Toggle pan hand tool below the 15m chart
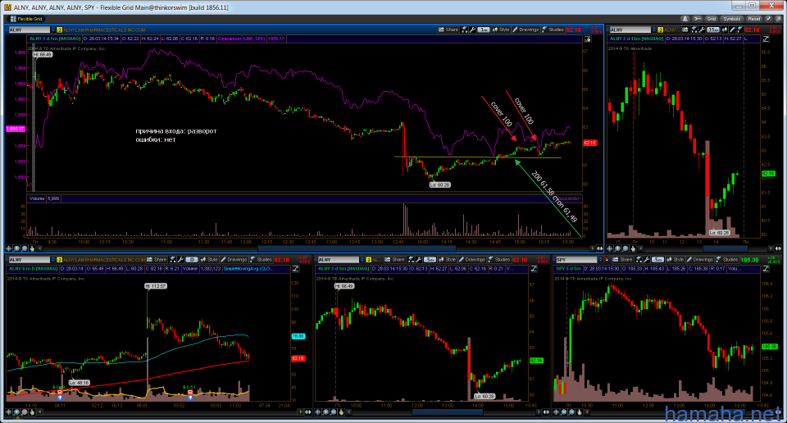The width and height of the screenshot is (787, 423). click(633, 248)
